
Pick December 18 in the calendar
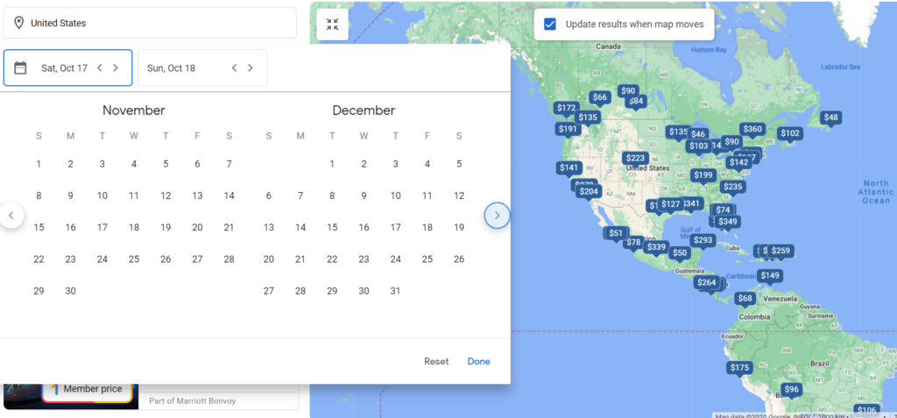point(427,227)
